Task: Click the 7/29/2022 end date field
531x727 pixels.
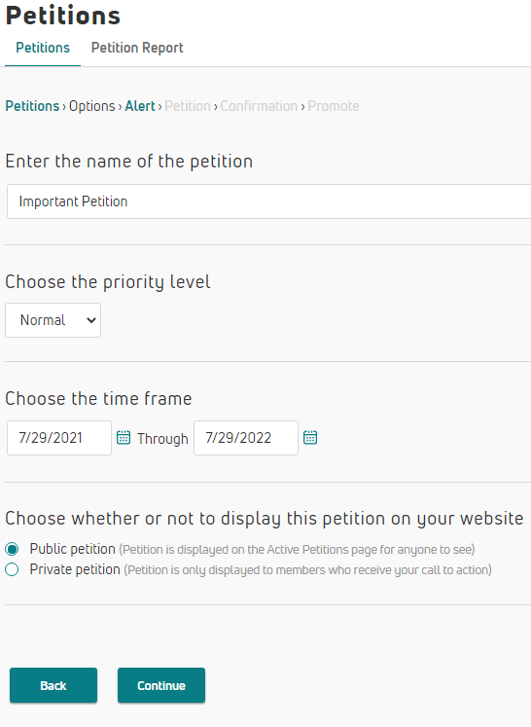Action: pyautogui.click(x=246, y=438)
